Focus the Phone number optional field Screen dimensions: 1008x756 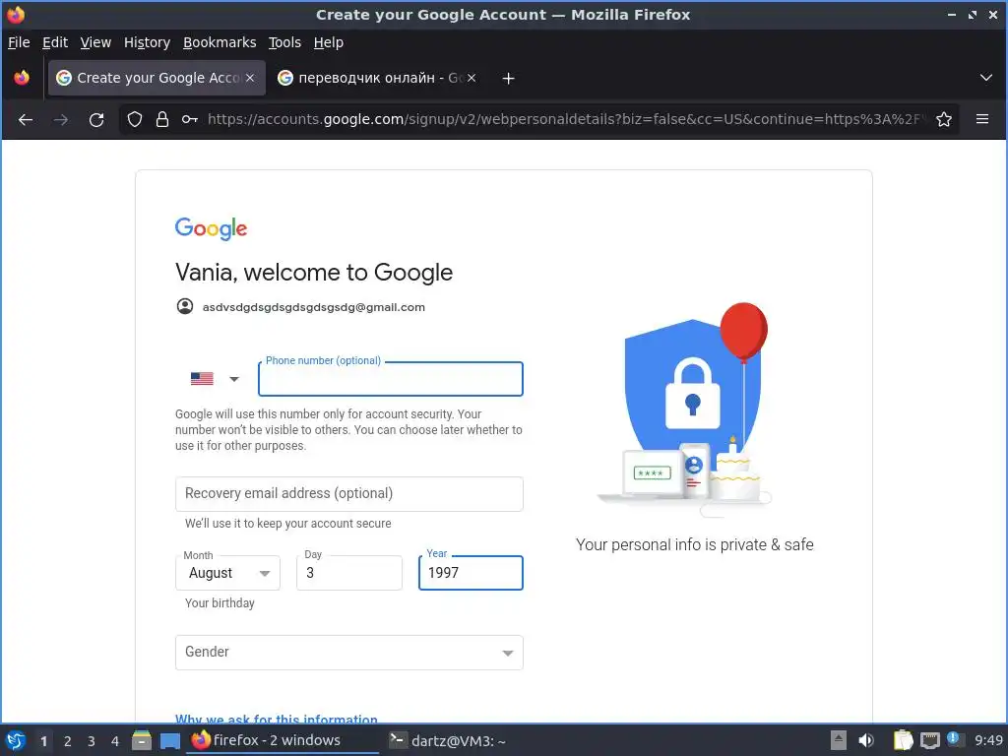click(390, 379)
